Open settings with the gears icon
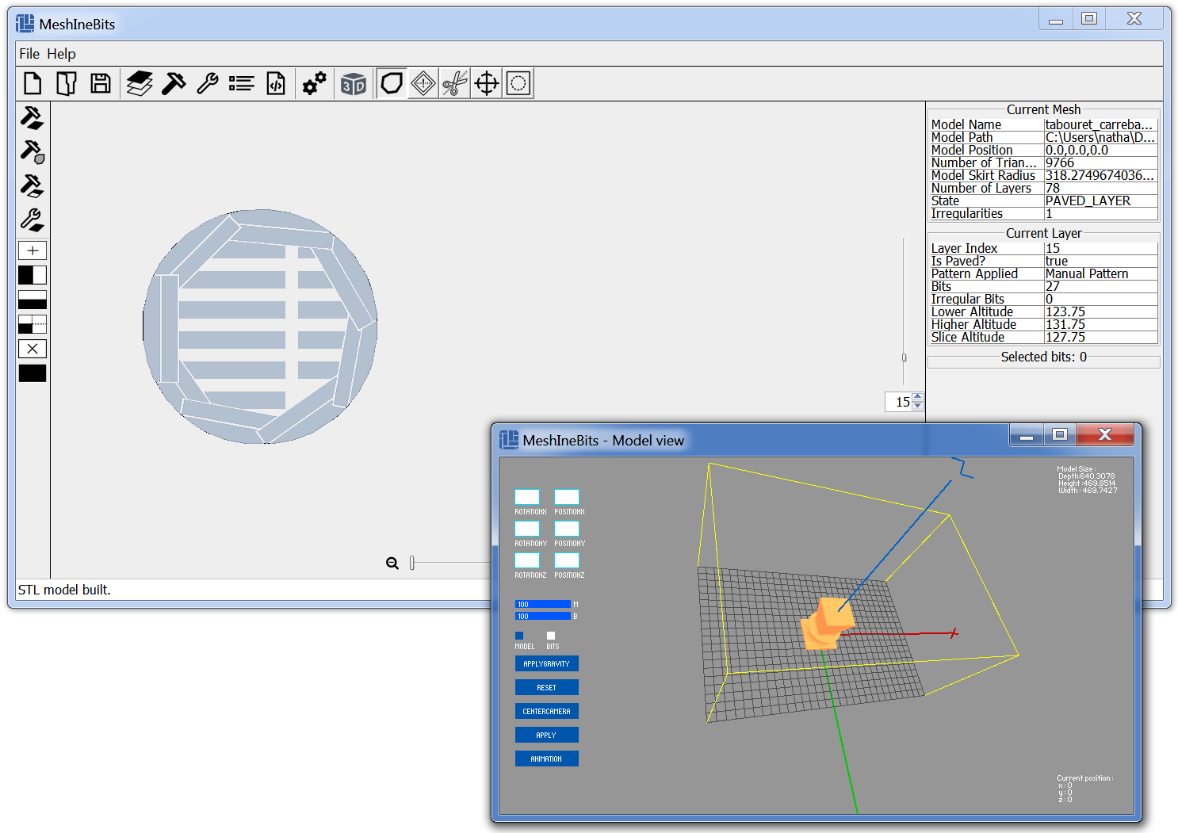The image size is (1178, 833). (315, 83)
